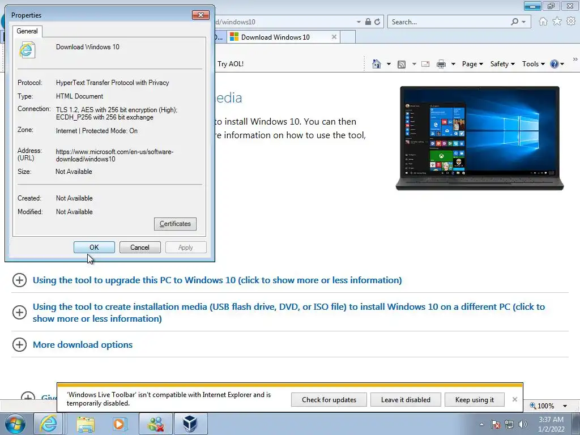580x435 pixels.
Task: Open the zoom level dropdown arrow
Action: [x=565, y=406]
